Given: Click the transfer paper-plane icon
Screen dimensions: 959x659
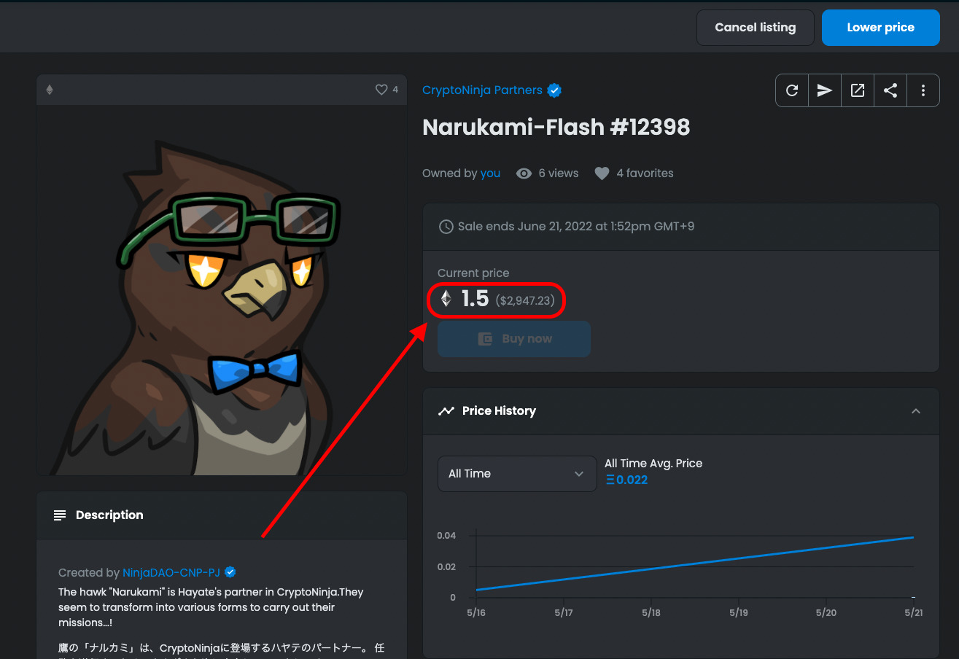Looking at the screenshot, I should tap(825, 90).
